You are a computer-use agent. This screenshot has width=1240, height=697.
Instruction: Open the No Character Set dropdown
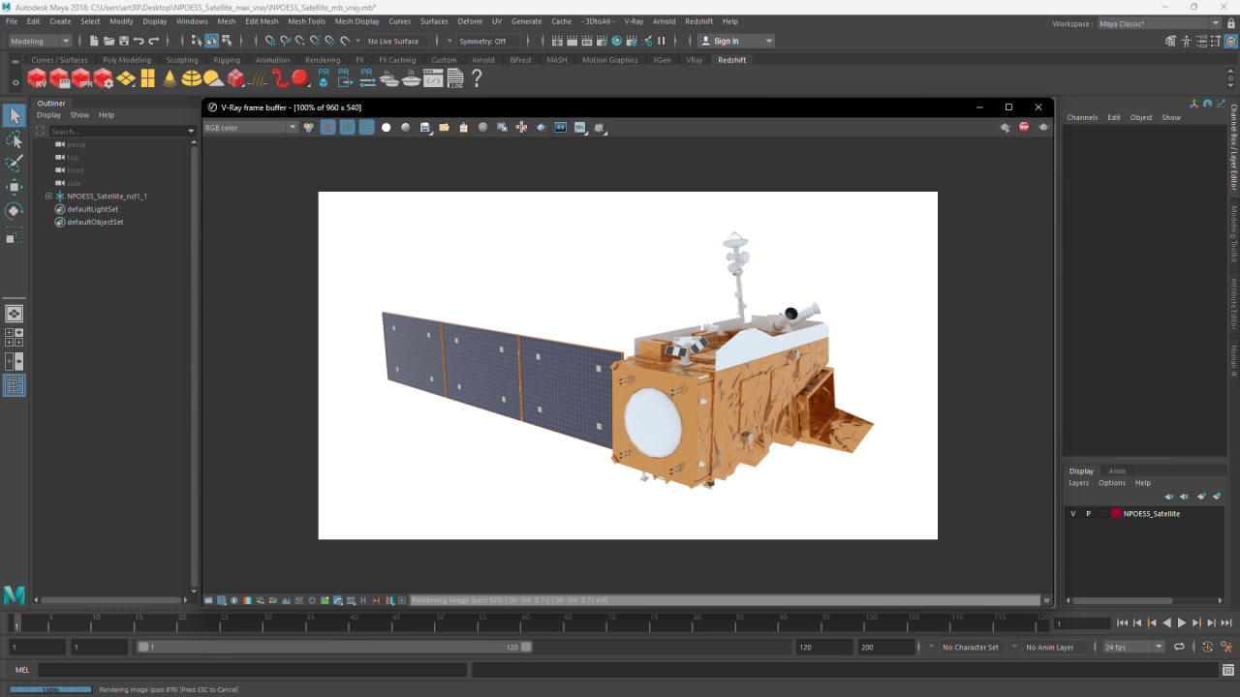coord(970,647)
